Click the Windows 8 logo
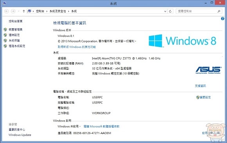 click(x=182, y=41)
